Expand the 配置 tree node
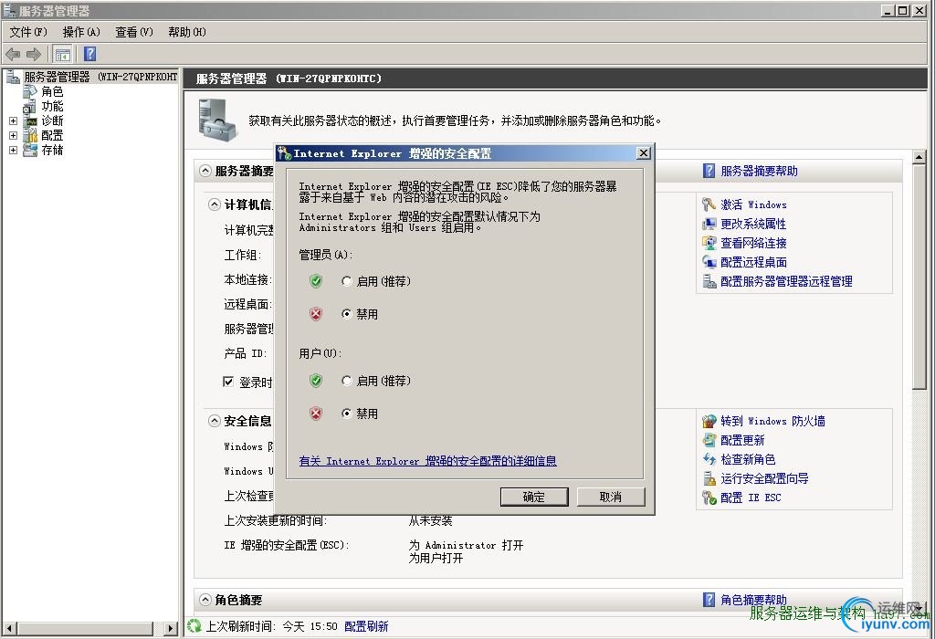The height and width of the screenshot is (639, 935). [13, 135]
